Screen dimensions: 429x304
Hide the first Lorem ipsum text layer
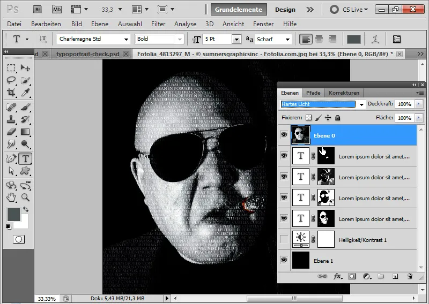click(284, 156)
